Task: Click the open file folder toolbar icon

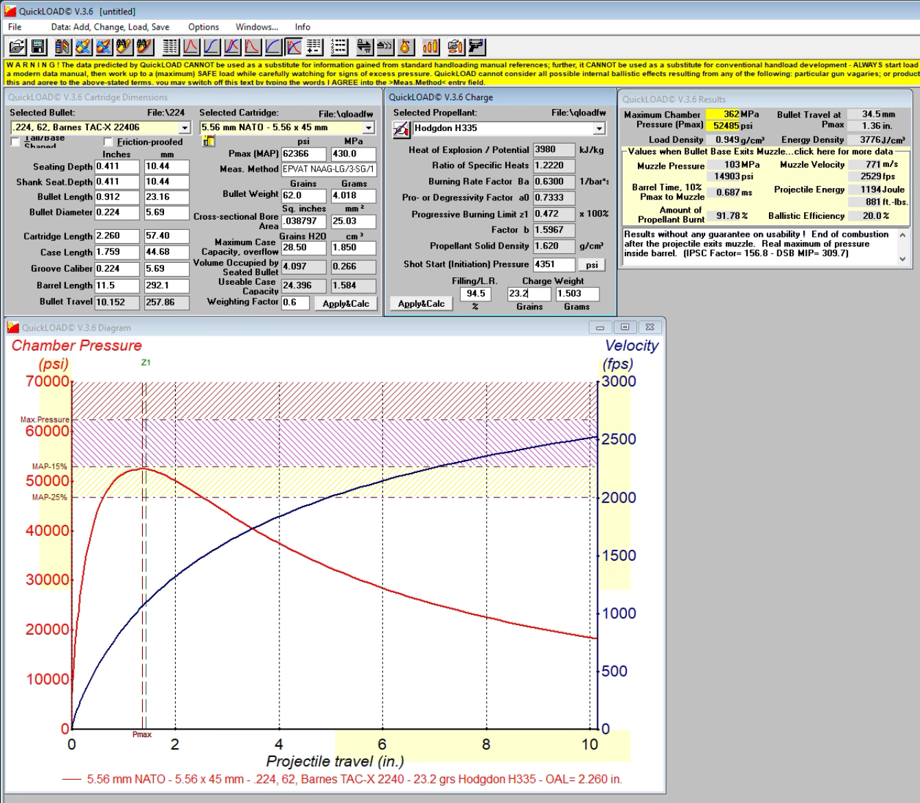Action: click(17, 47)
